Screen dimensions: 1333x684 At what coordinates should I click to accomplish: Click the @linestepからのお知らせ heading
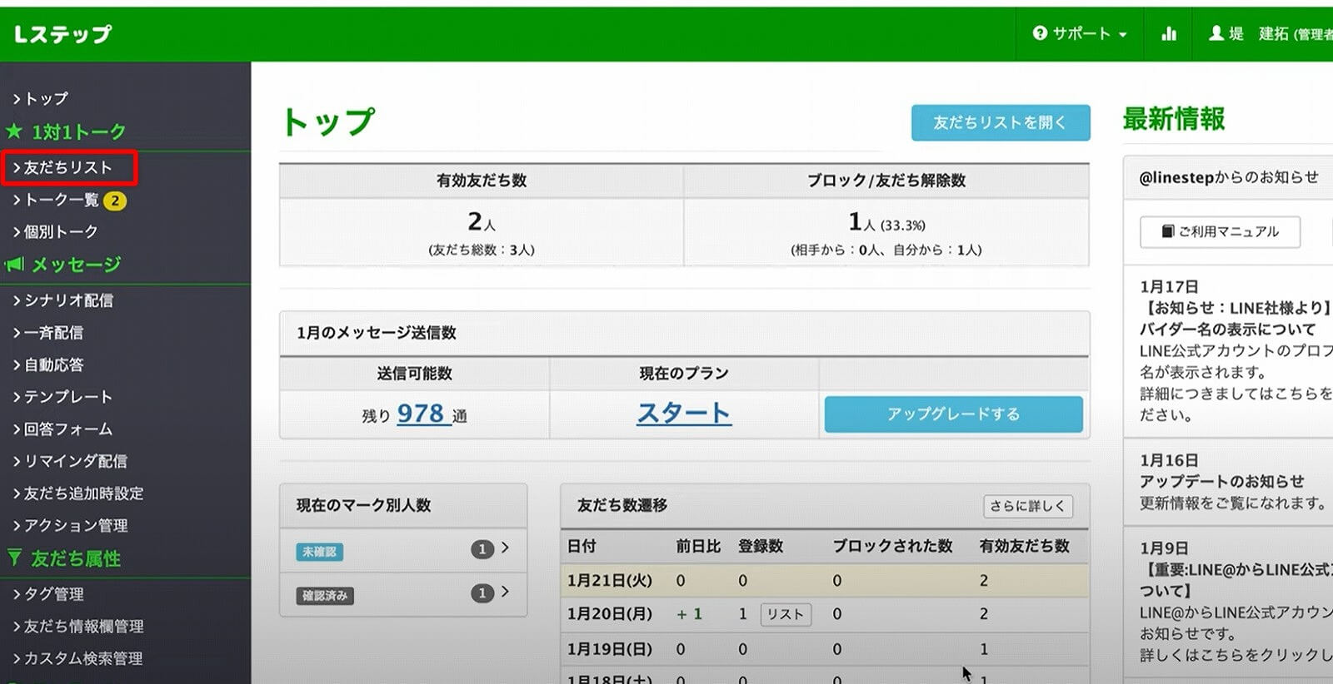[1229, 177]
